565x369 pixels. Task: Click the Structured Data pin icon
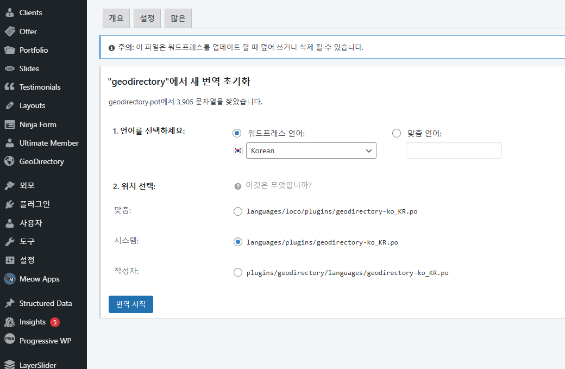pos(10,303)
